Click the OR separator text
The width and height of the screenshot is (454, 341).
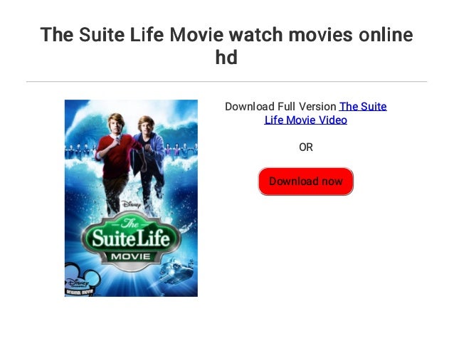coord(306,147)
